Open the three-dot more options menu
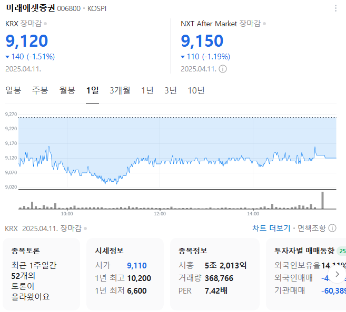 click(x=335, y=8)
